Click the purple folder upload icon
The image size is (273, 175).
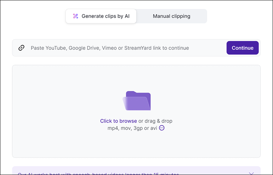136,101
